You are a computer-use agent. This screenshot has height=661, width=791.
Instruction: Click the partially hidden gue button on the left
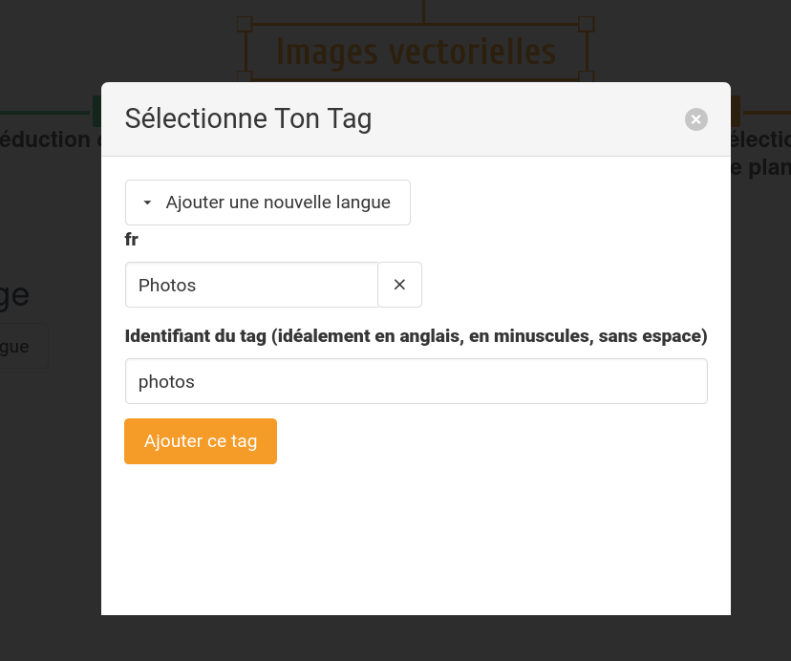pyautogui.click(x=19, y=346)
